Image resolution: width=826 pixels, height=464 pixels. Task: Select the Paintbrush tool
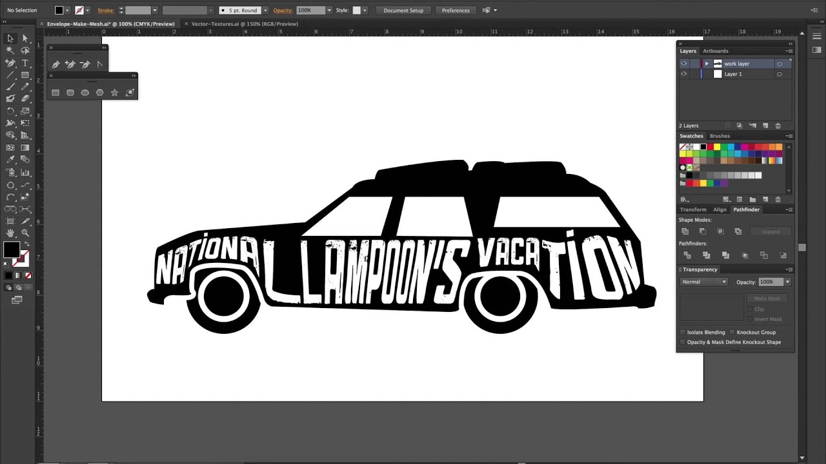(10, 87)
